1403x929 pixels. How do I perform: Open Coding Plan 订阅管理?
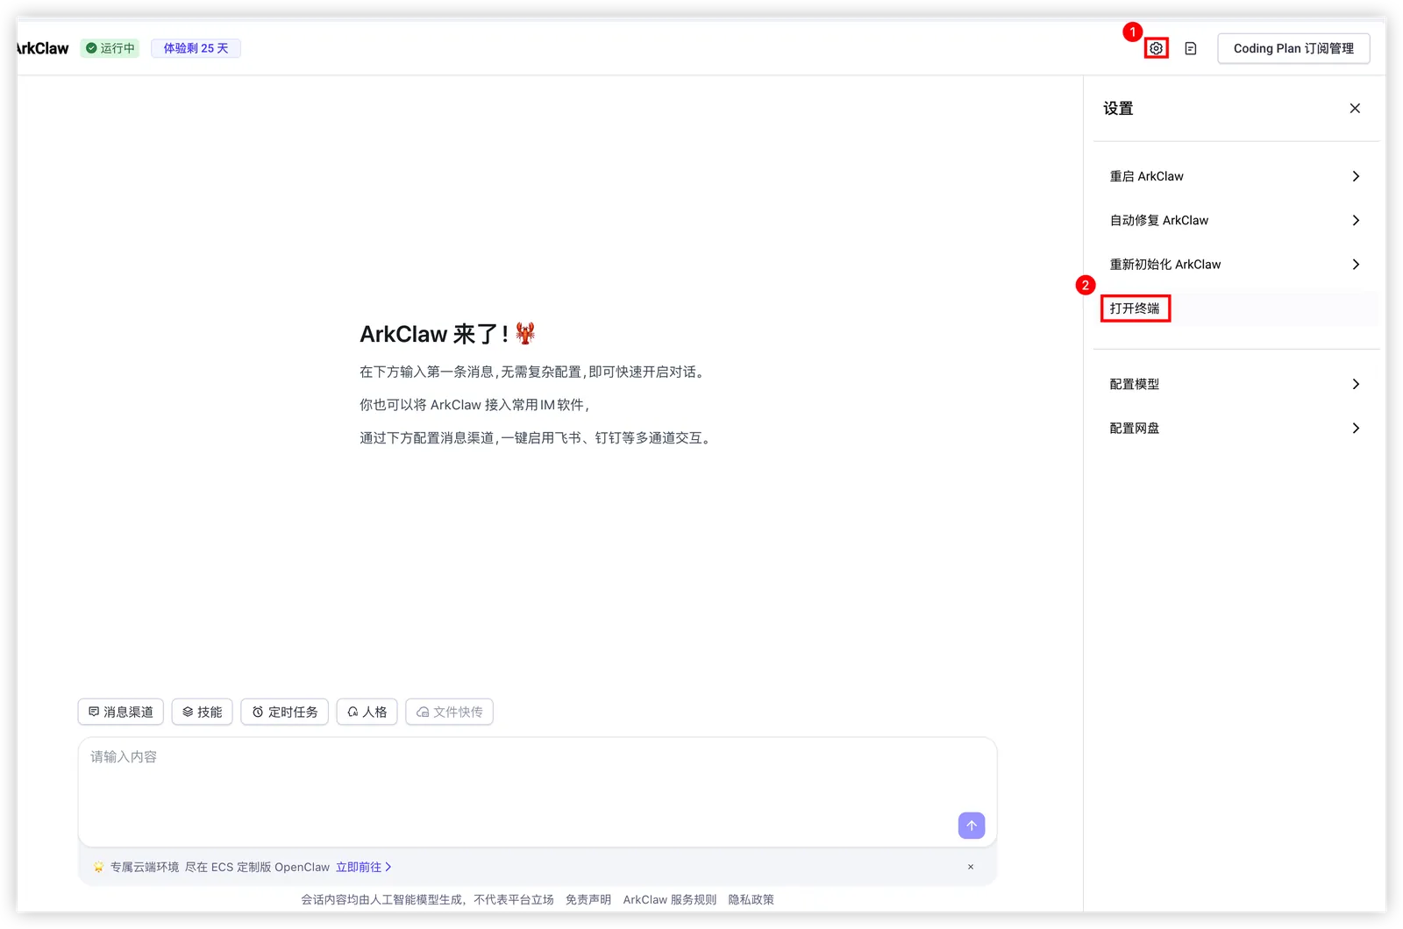[x=1293, y=48]
